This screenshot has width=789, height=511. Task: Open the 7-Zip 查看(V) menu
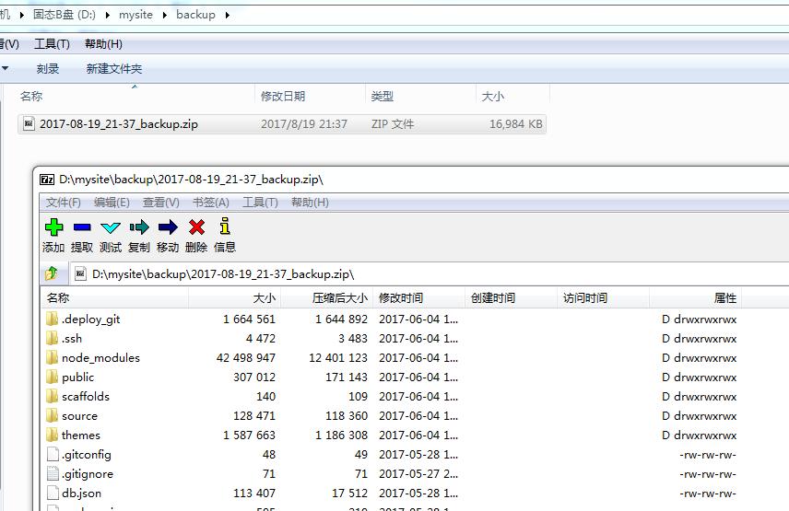[x=161, y=203]
